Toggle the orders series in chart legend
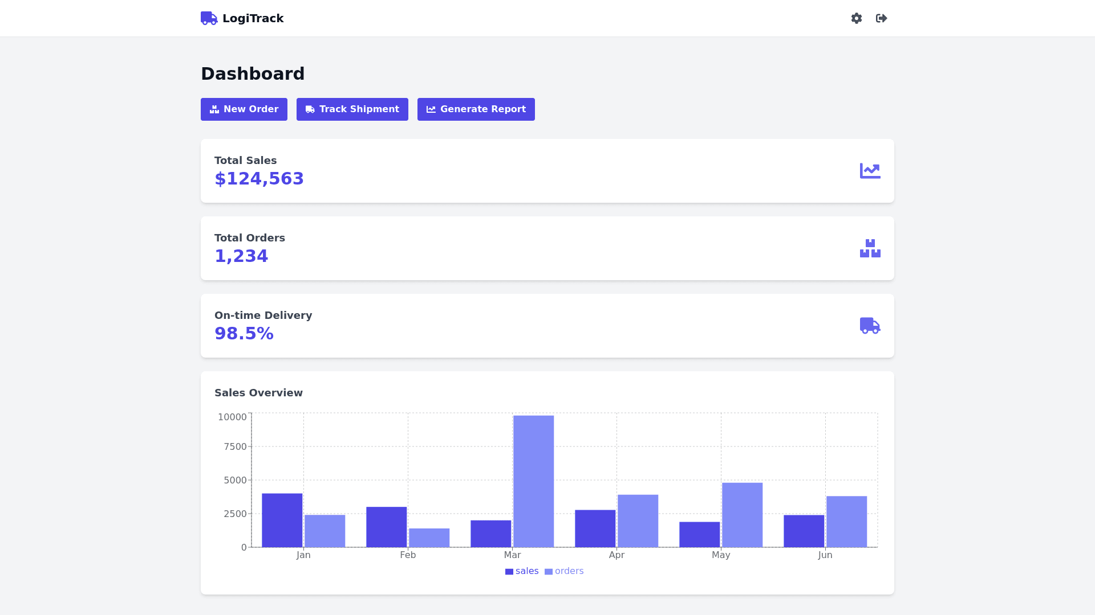1095x615 pixels. coord(569,571)
